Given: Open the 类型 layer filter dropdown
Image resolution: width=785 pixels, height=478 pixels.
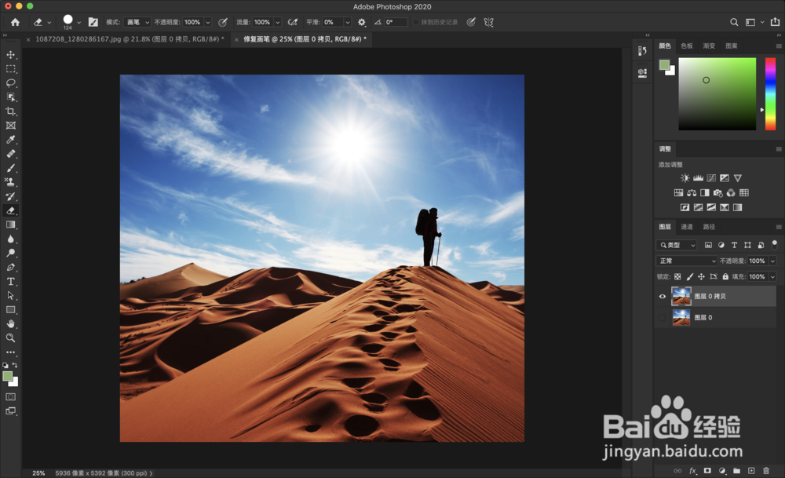Looking at the screenshot, I should [677, 245].
